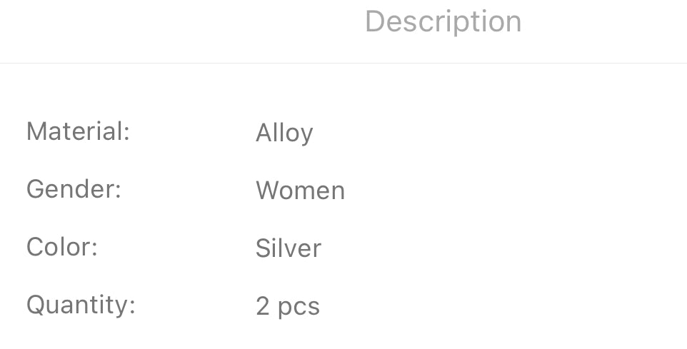The image size is (687, 349).
Task: Click the Material label
Action: point(78,131)
